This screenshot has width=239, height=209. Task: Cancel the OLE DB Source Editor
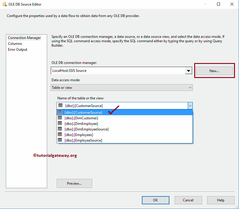[188, 200]
